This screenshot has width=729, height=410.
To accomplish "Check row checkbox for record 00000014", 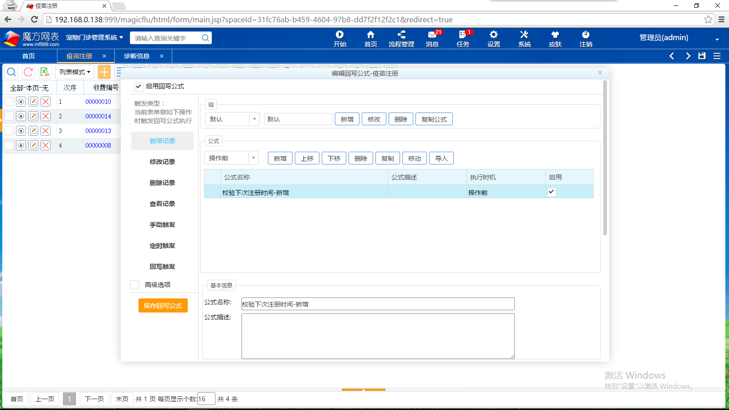I will coord(9,116).
